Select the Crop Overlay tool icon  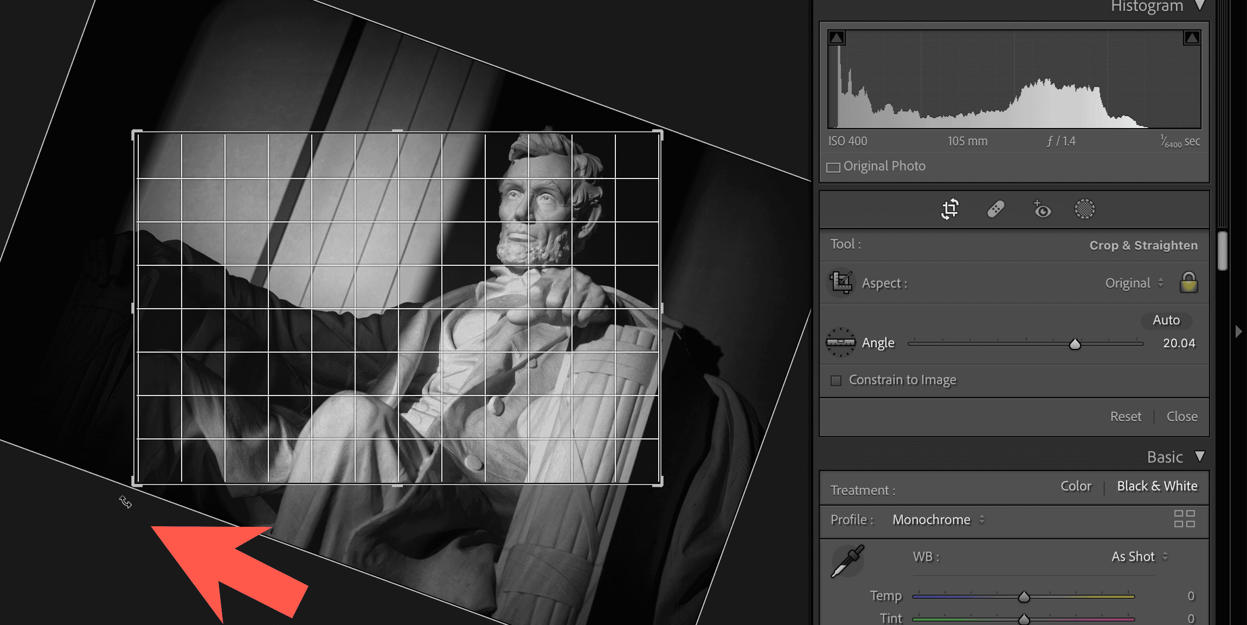point(950,209)
